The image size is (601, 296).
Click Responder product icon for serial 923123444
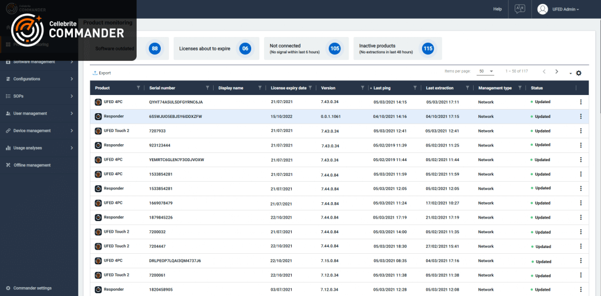pos(98,145)
